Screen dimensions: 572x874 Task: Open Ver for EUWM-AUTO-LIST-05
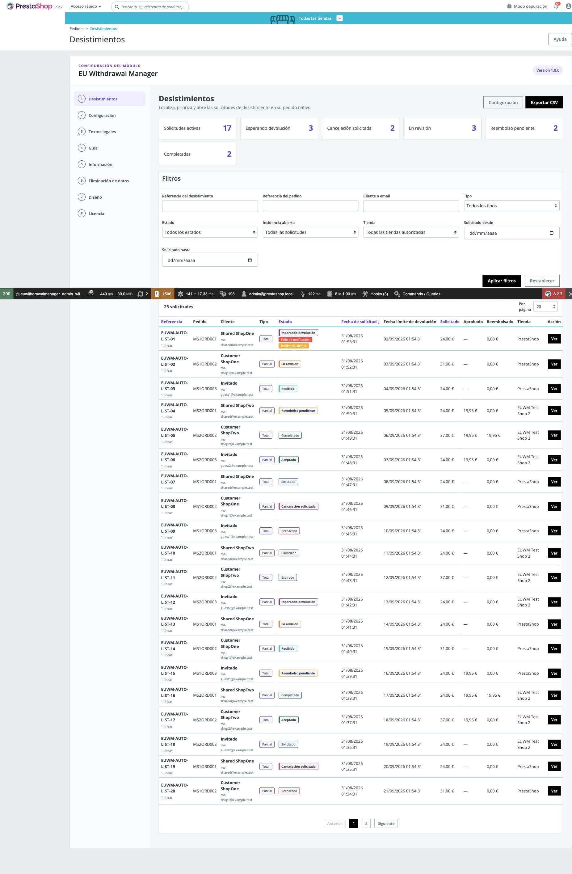(554, 435)
